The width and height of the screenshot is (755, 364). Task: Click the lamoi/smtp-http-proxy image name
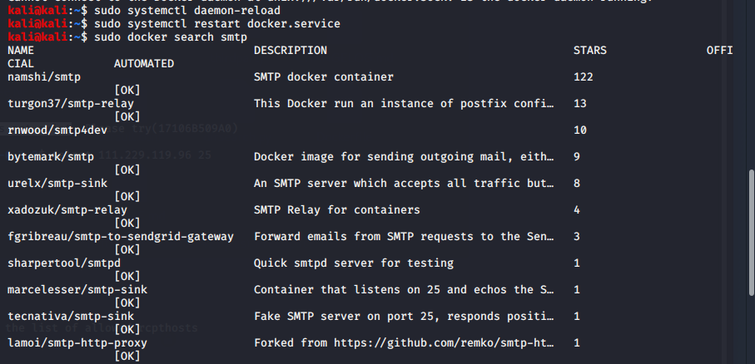[77, 343]
